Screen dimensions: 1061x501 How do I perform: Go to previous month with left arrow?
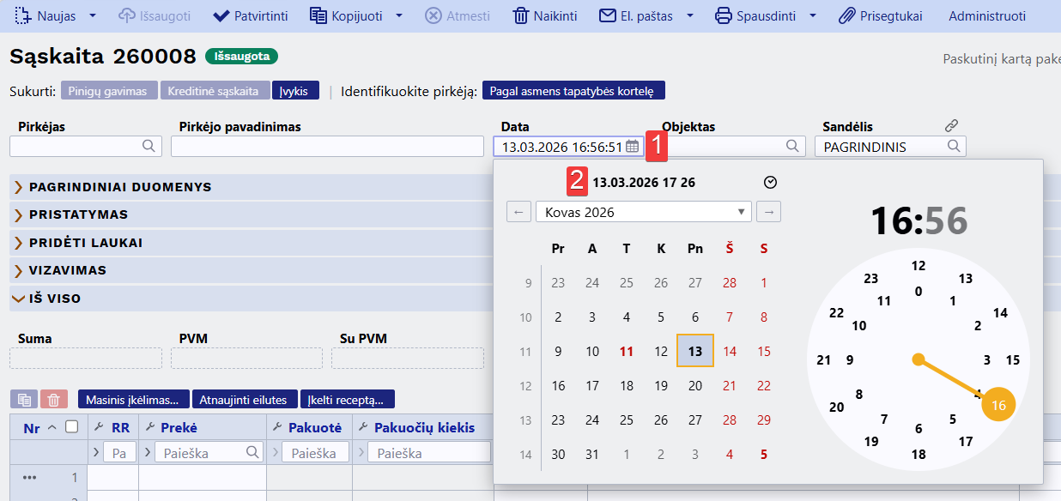(518, 212)
